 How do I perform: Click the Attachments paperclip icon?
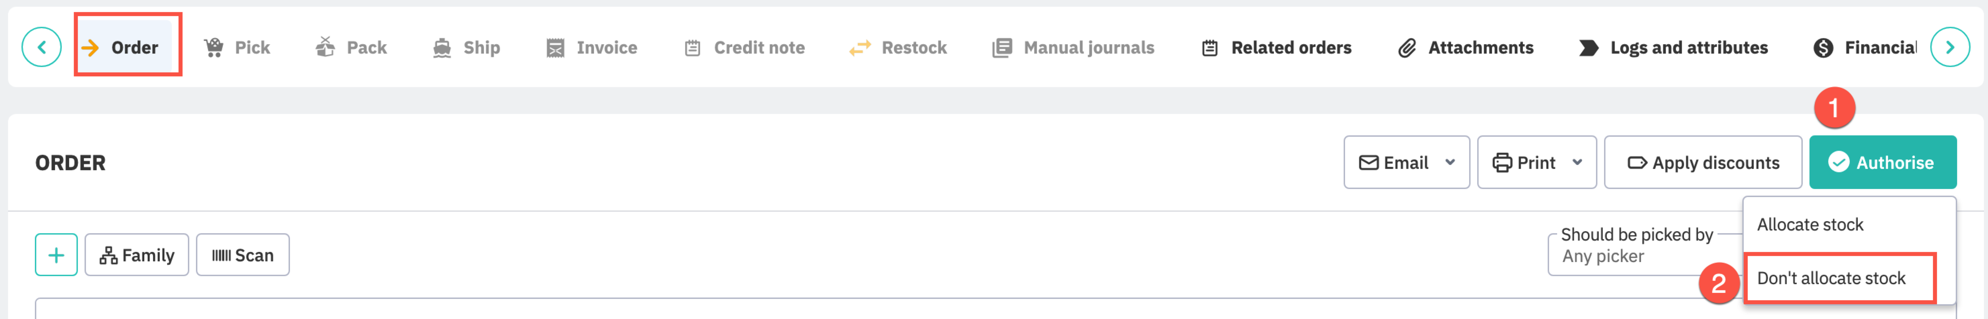pyautogui.click(x=1407, y=48)
